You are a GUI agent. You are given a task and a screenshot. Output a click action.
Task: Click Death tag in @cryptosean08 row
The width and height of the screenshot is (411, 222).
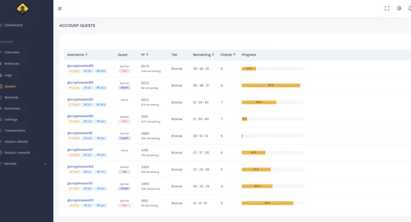[x=124, y=88]
